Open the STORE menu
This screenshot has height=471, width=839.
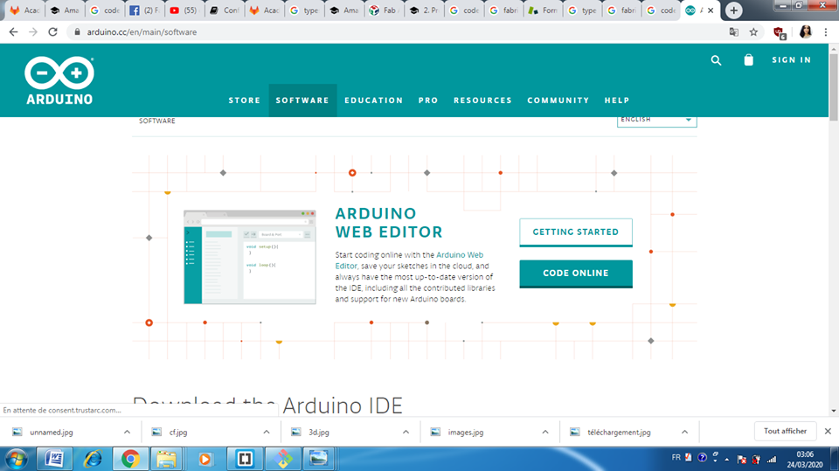click(245, 100)
